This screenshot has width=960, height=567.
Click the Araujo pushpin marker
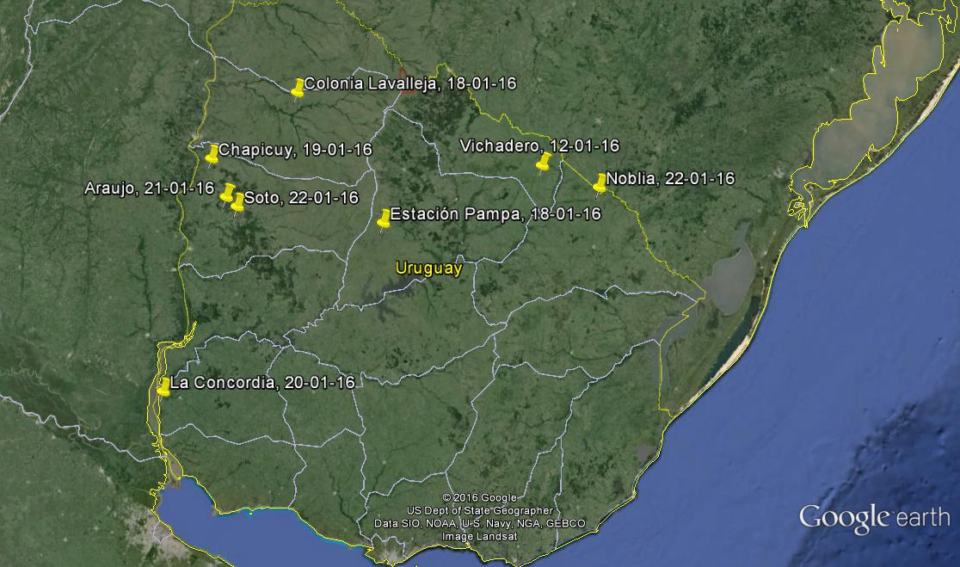(x=227, y=192)
